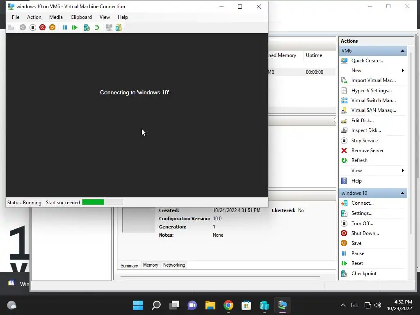Click Turn Off in Actions pane

362,224
